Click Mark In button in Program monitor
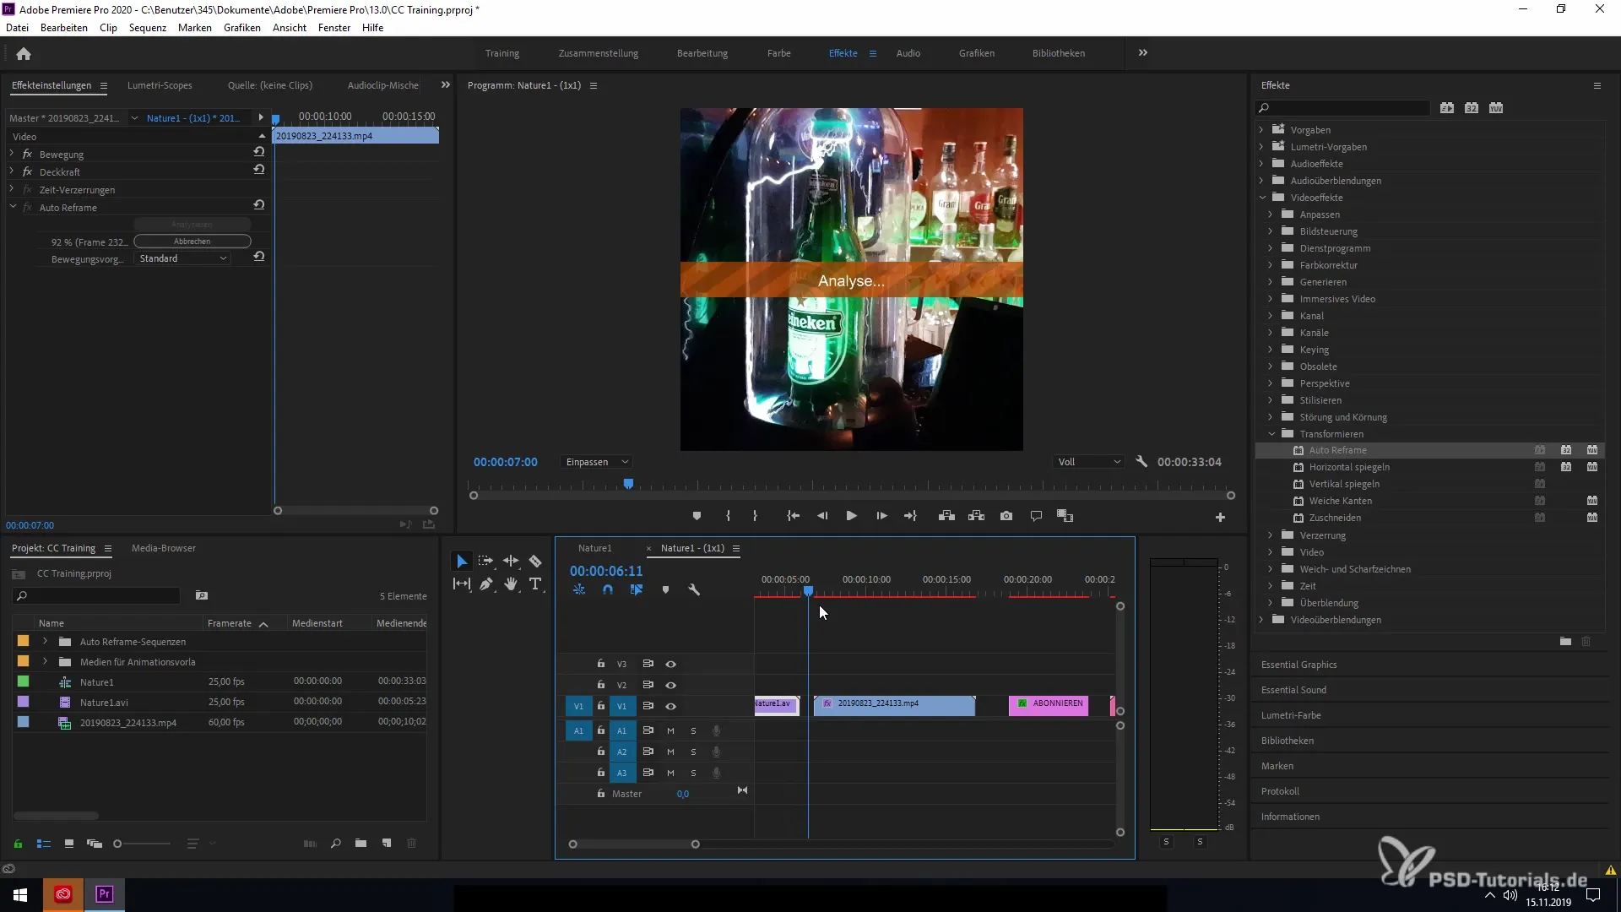 point(728,516)
